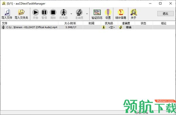
Task: Maximize the auCDtectTaskManager window
Action: (160, 4)
